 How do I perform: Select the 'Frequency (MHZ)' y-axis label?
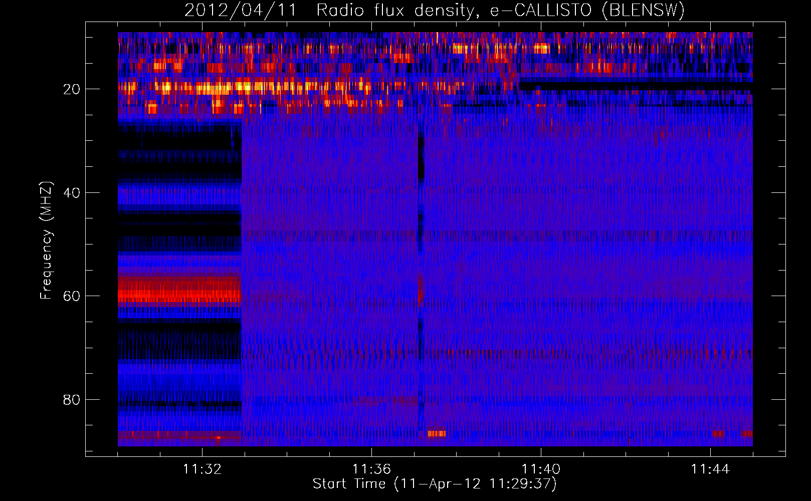pyautogui.click(x=46, y=240)
